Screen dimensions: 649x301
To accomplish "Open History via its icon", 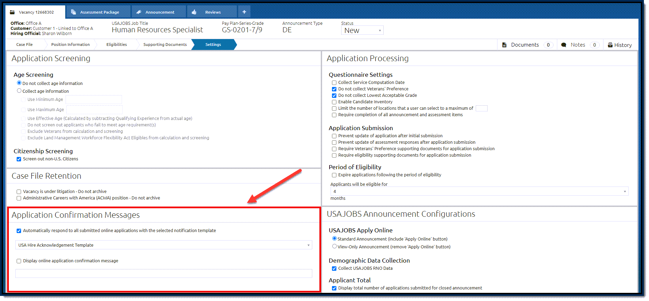I will (610, 45).
